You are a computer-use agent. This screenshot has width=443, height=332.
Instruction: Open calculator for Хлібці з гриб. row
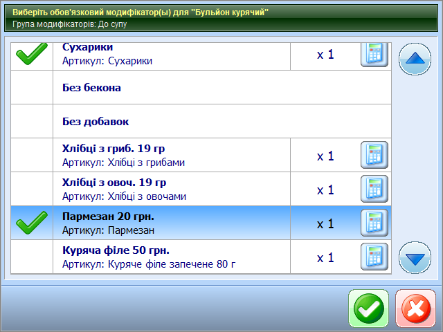[374, 155]
